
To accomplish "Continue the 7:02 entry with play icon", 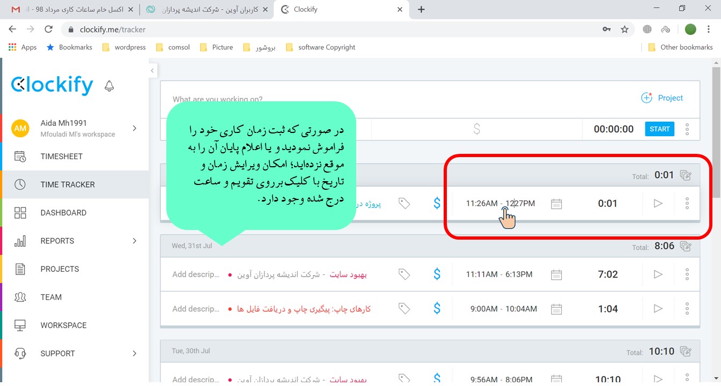I will 658,274.
